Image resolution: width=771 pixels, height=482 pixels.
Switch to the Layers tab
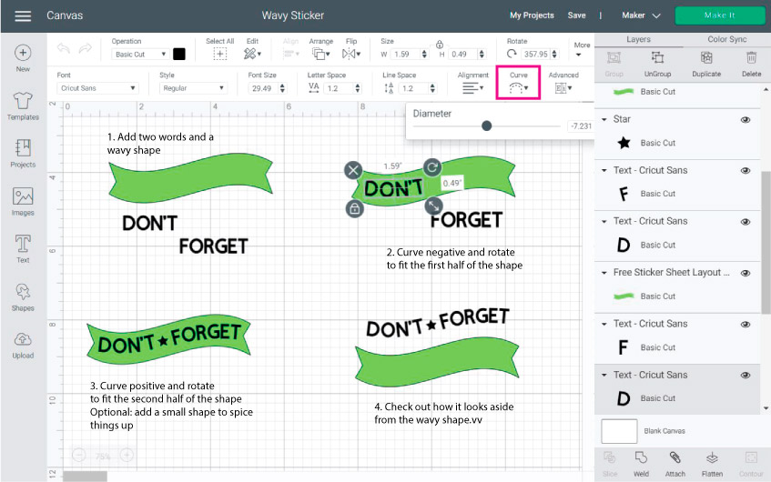[638, 39]
